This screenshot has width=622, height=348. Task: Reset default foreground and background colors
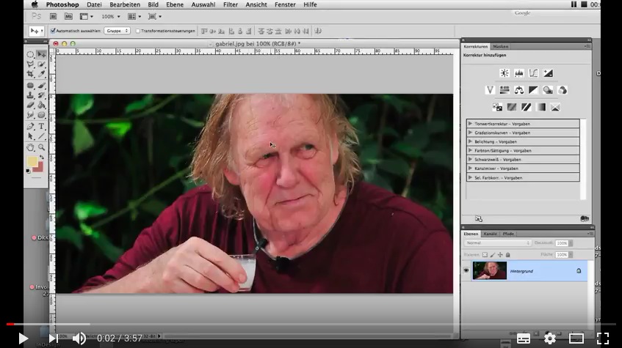point(28,171)
